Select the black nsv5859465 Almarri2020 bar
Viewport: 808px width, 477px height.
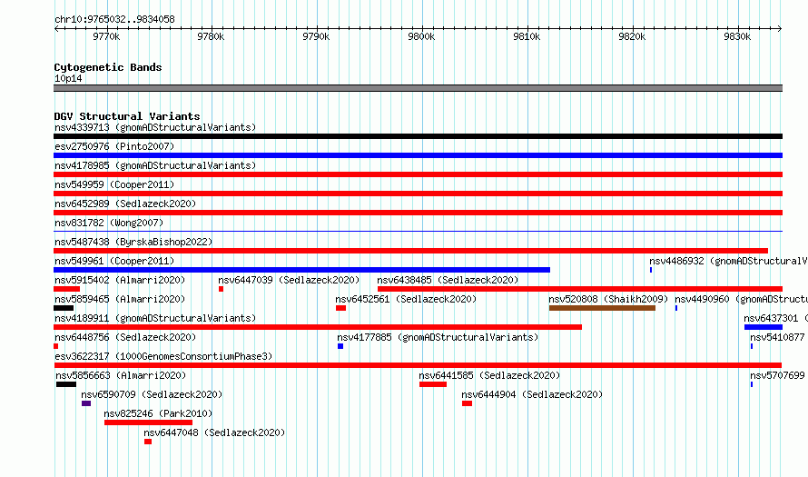(64, 308)
